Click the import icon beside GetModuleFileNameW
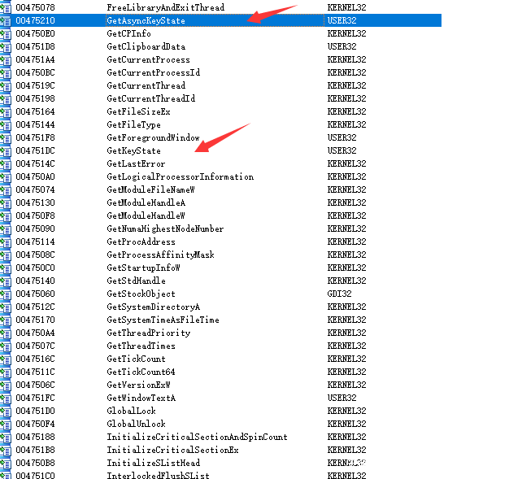The width and height of the screenshot is (522, 479). pos(6,190)
